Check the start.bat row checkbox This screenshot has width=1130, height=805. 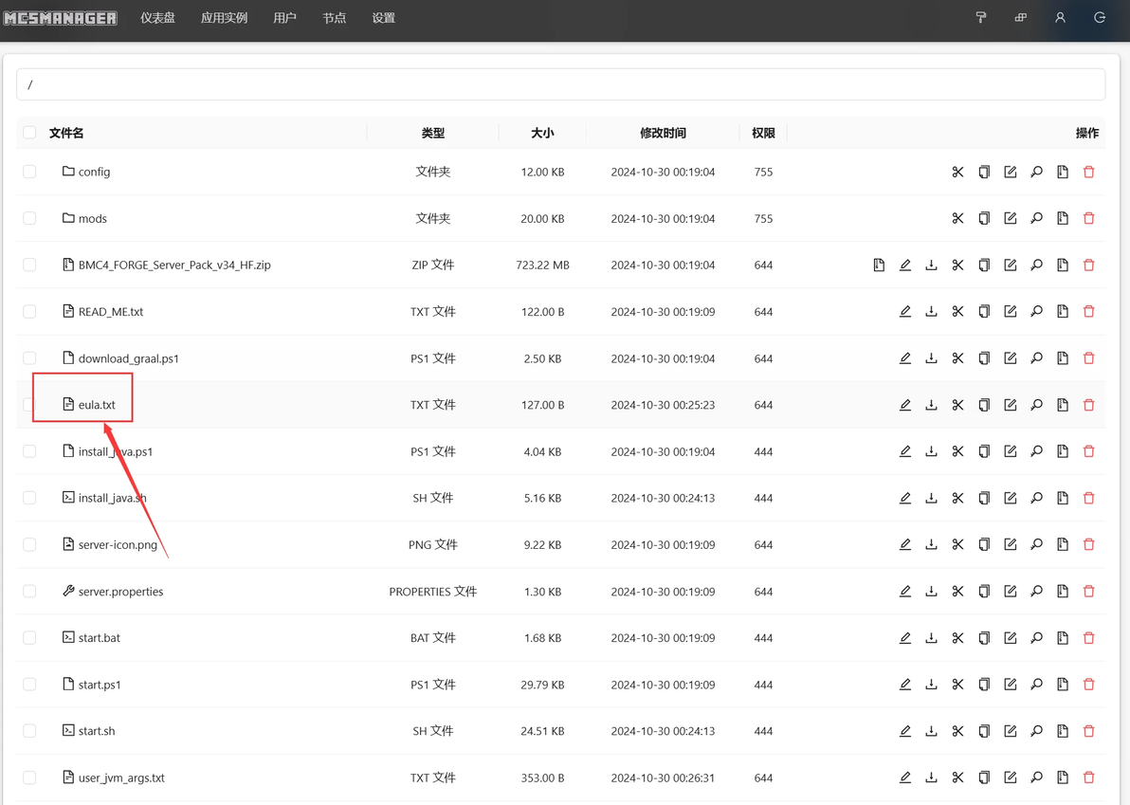tap(29, 638)
